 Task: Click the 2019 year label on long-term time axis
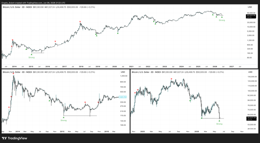[98, 67]
